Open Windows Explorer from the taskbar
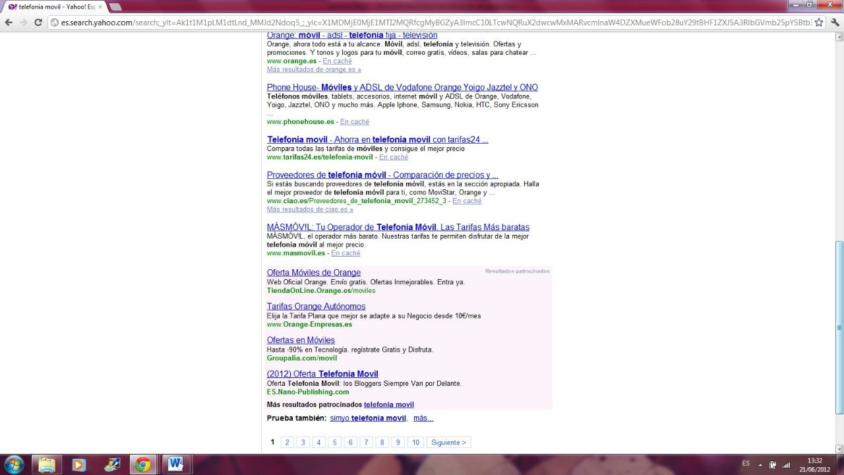Image resolution: width=844 pixels, height=475 pixels. (x=47, y=464)
